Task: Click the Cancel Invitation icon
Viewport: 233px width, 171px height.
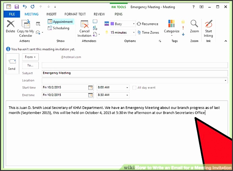Action: (84, 24)
